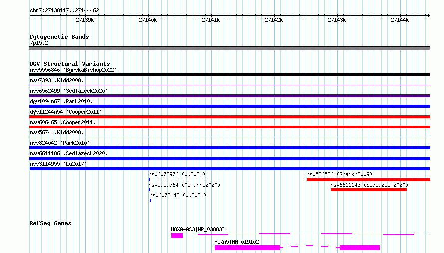Open the nsv5674 (Kidd2008) variant label

57,132
